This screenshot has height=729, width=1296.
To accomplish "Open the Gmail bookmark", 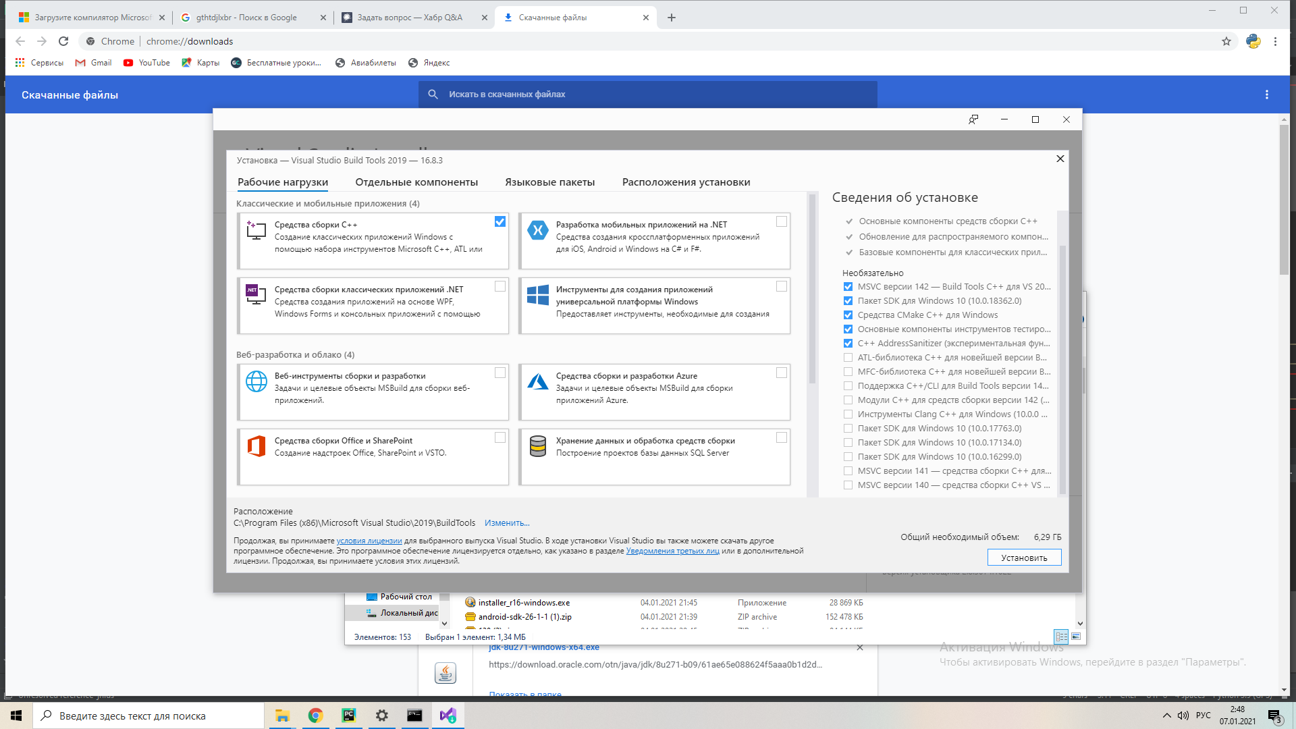I will [x=93, y=63].
